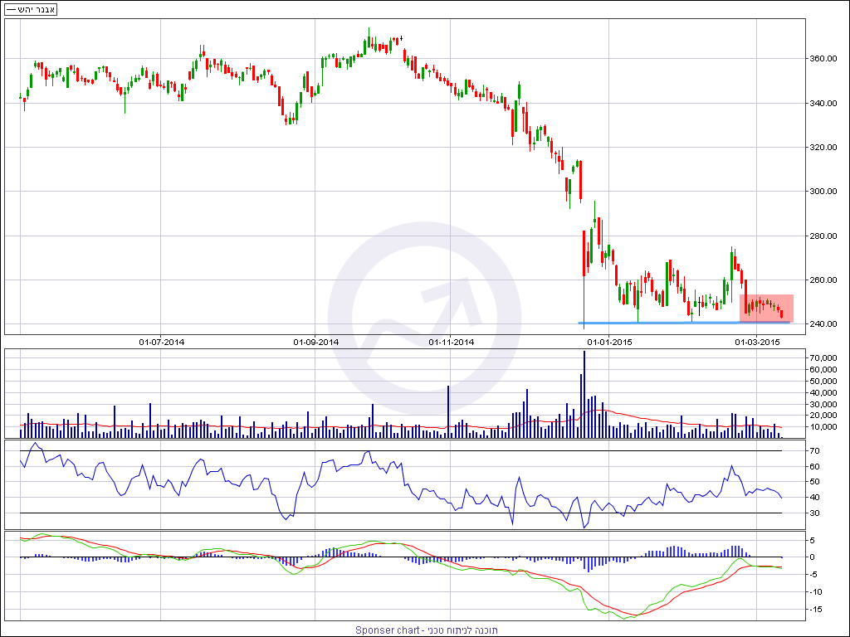Click the 340.00 price axis label
The image size is (850, 637).
[823, 103]
